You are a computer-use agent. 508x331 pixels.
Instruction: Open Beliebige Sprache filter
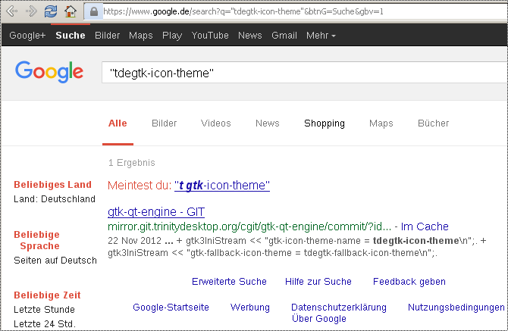tap(36, 240)
